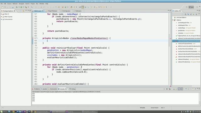The image size is (201, 113).
Task: Open the Debug button dropdown arrow
Action: 19,7
